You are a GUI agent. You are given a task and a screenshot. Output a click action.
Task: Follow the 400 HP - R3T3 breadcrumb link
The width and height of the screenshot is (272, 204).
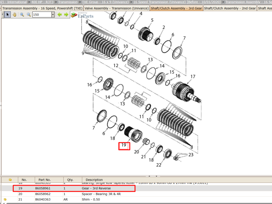[x=42, y=2]
